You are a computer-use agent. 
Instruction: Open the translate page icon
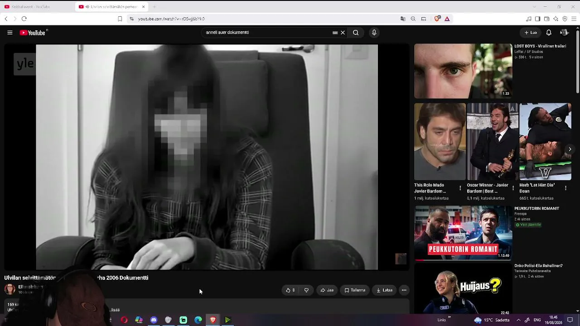403,19
